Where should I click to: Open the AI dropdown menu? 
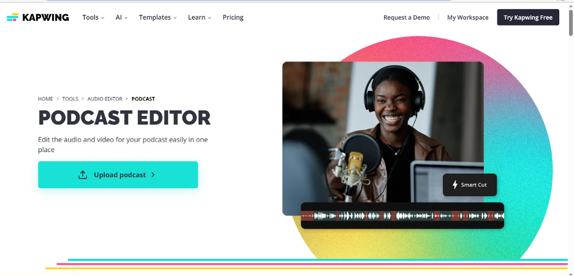(x=121, y=17)
